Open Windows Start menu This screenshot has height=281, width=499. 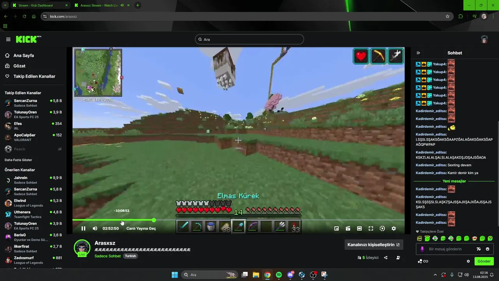pyautogui.click(x=175, y=275)
